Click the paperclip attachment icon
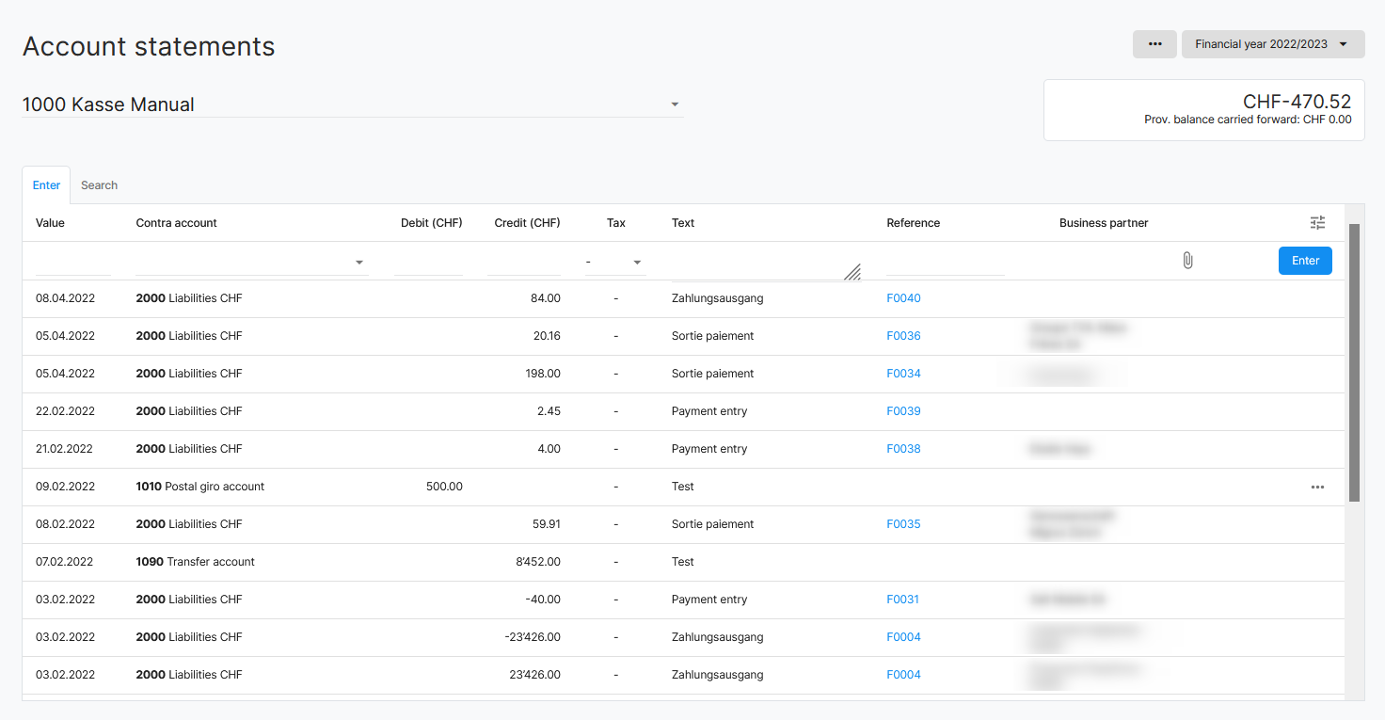Image resolution: width=1385 pixels, height=720 pixels. click(1187, 261)
